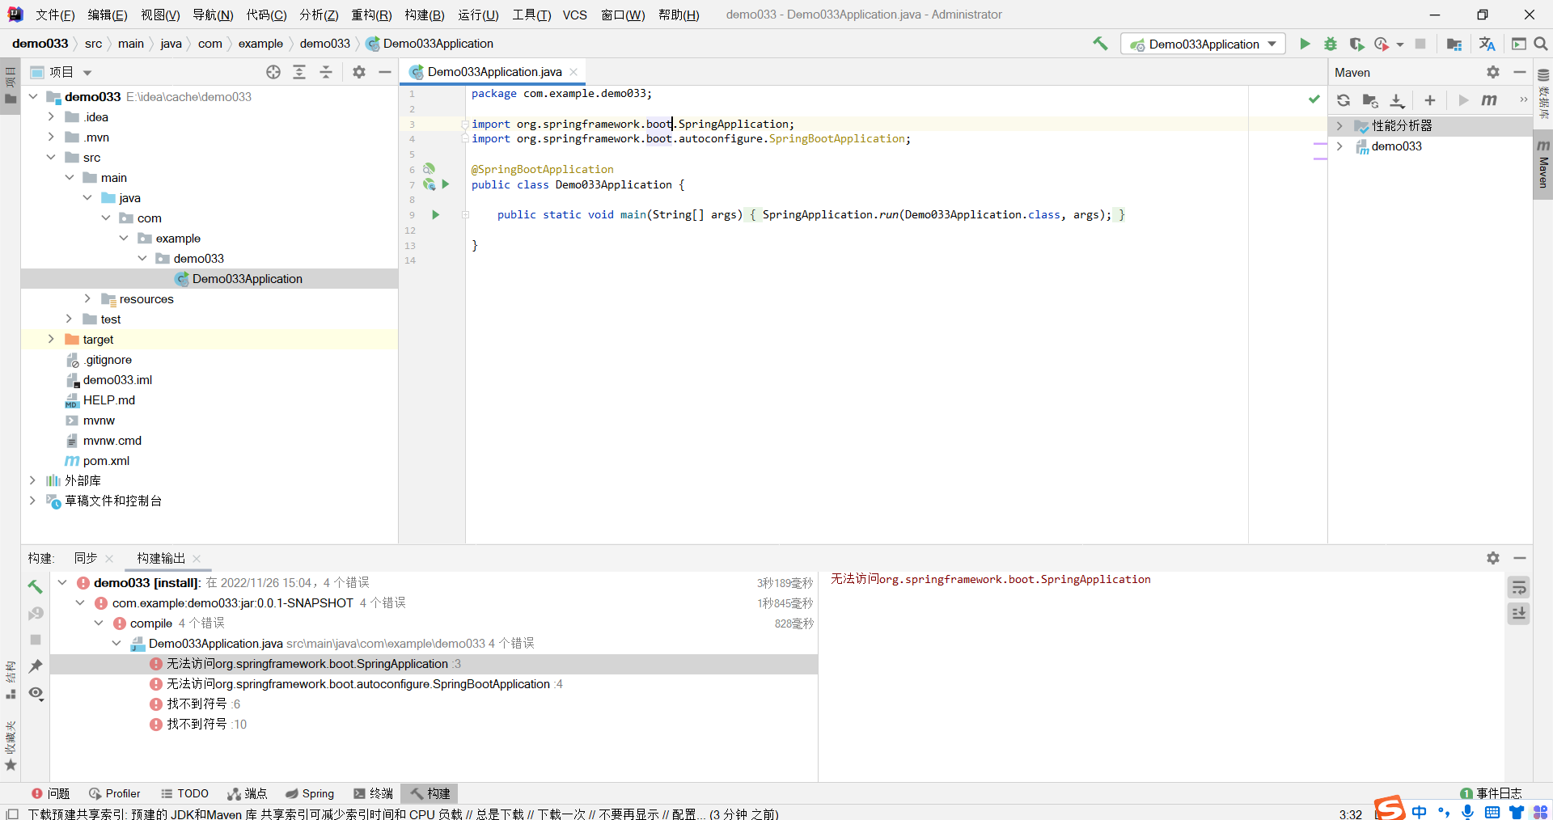Open 事件日志 in status bar
The height and width of the screenshot is (820, 1553).
pyautogui.click(x=1491, y=793)
